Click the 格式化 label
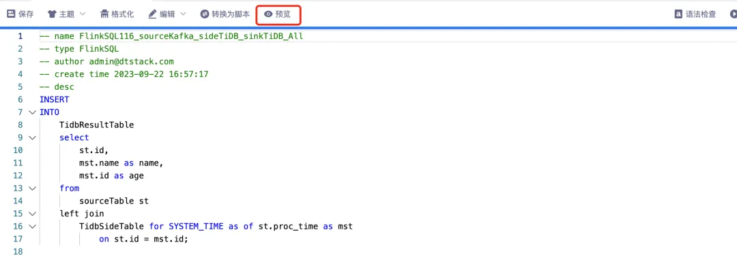The width and height of the screenshot is (737, 277). pos(123,14)
